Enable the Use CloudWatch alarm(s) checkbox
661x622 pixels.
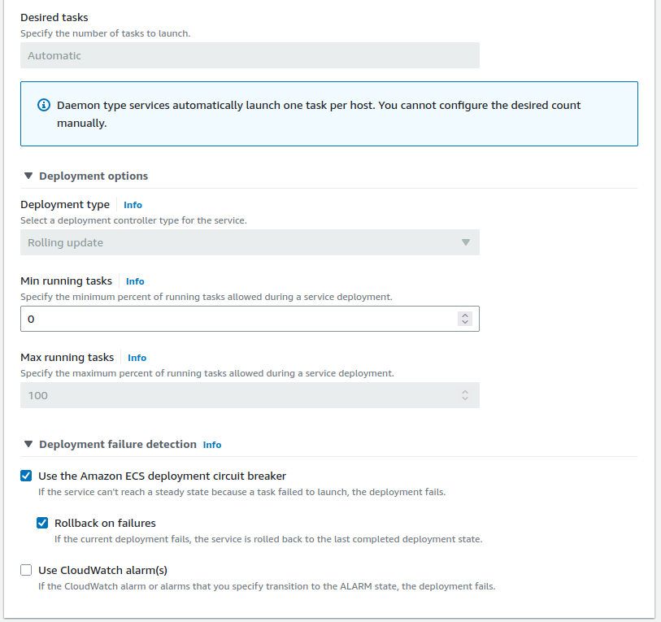click(26, 570)
